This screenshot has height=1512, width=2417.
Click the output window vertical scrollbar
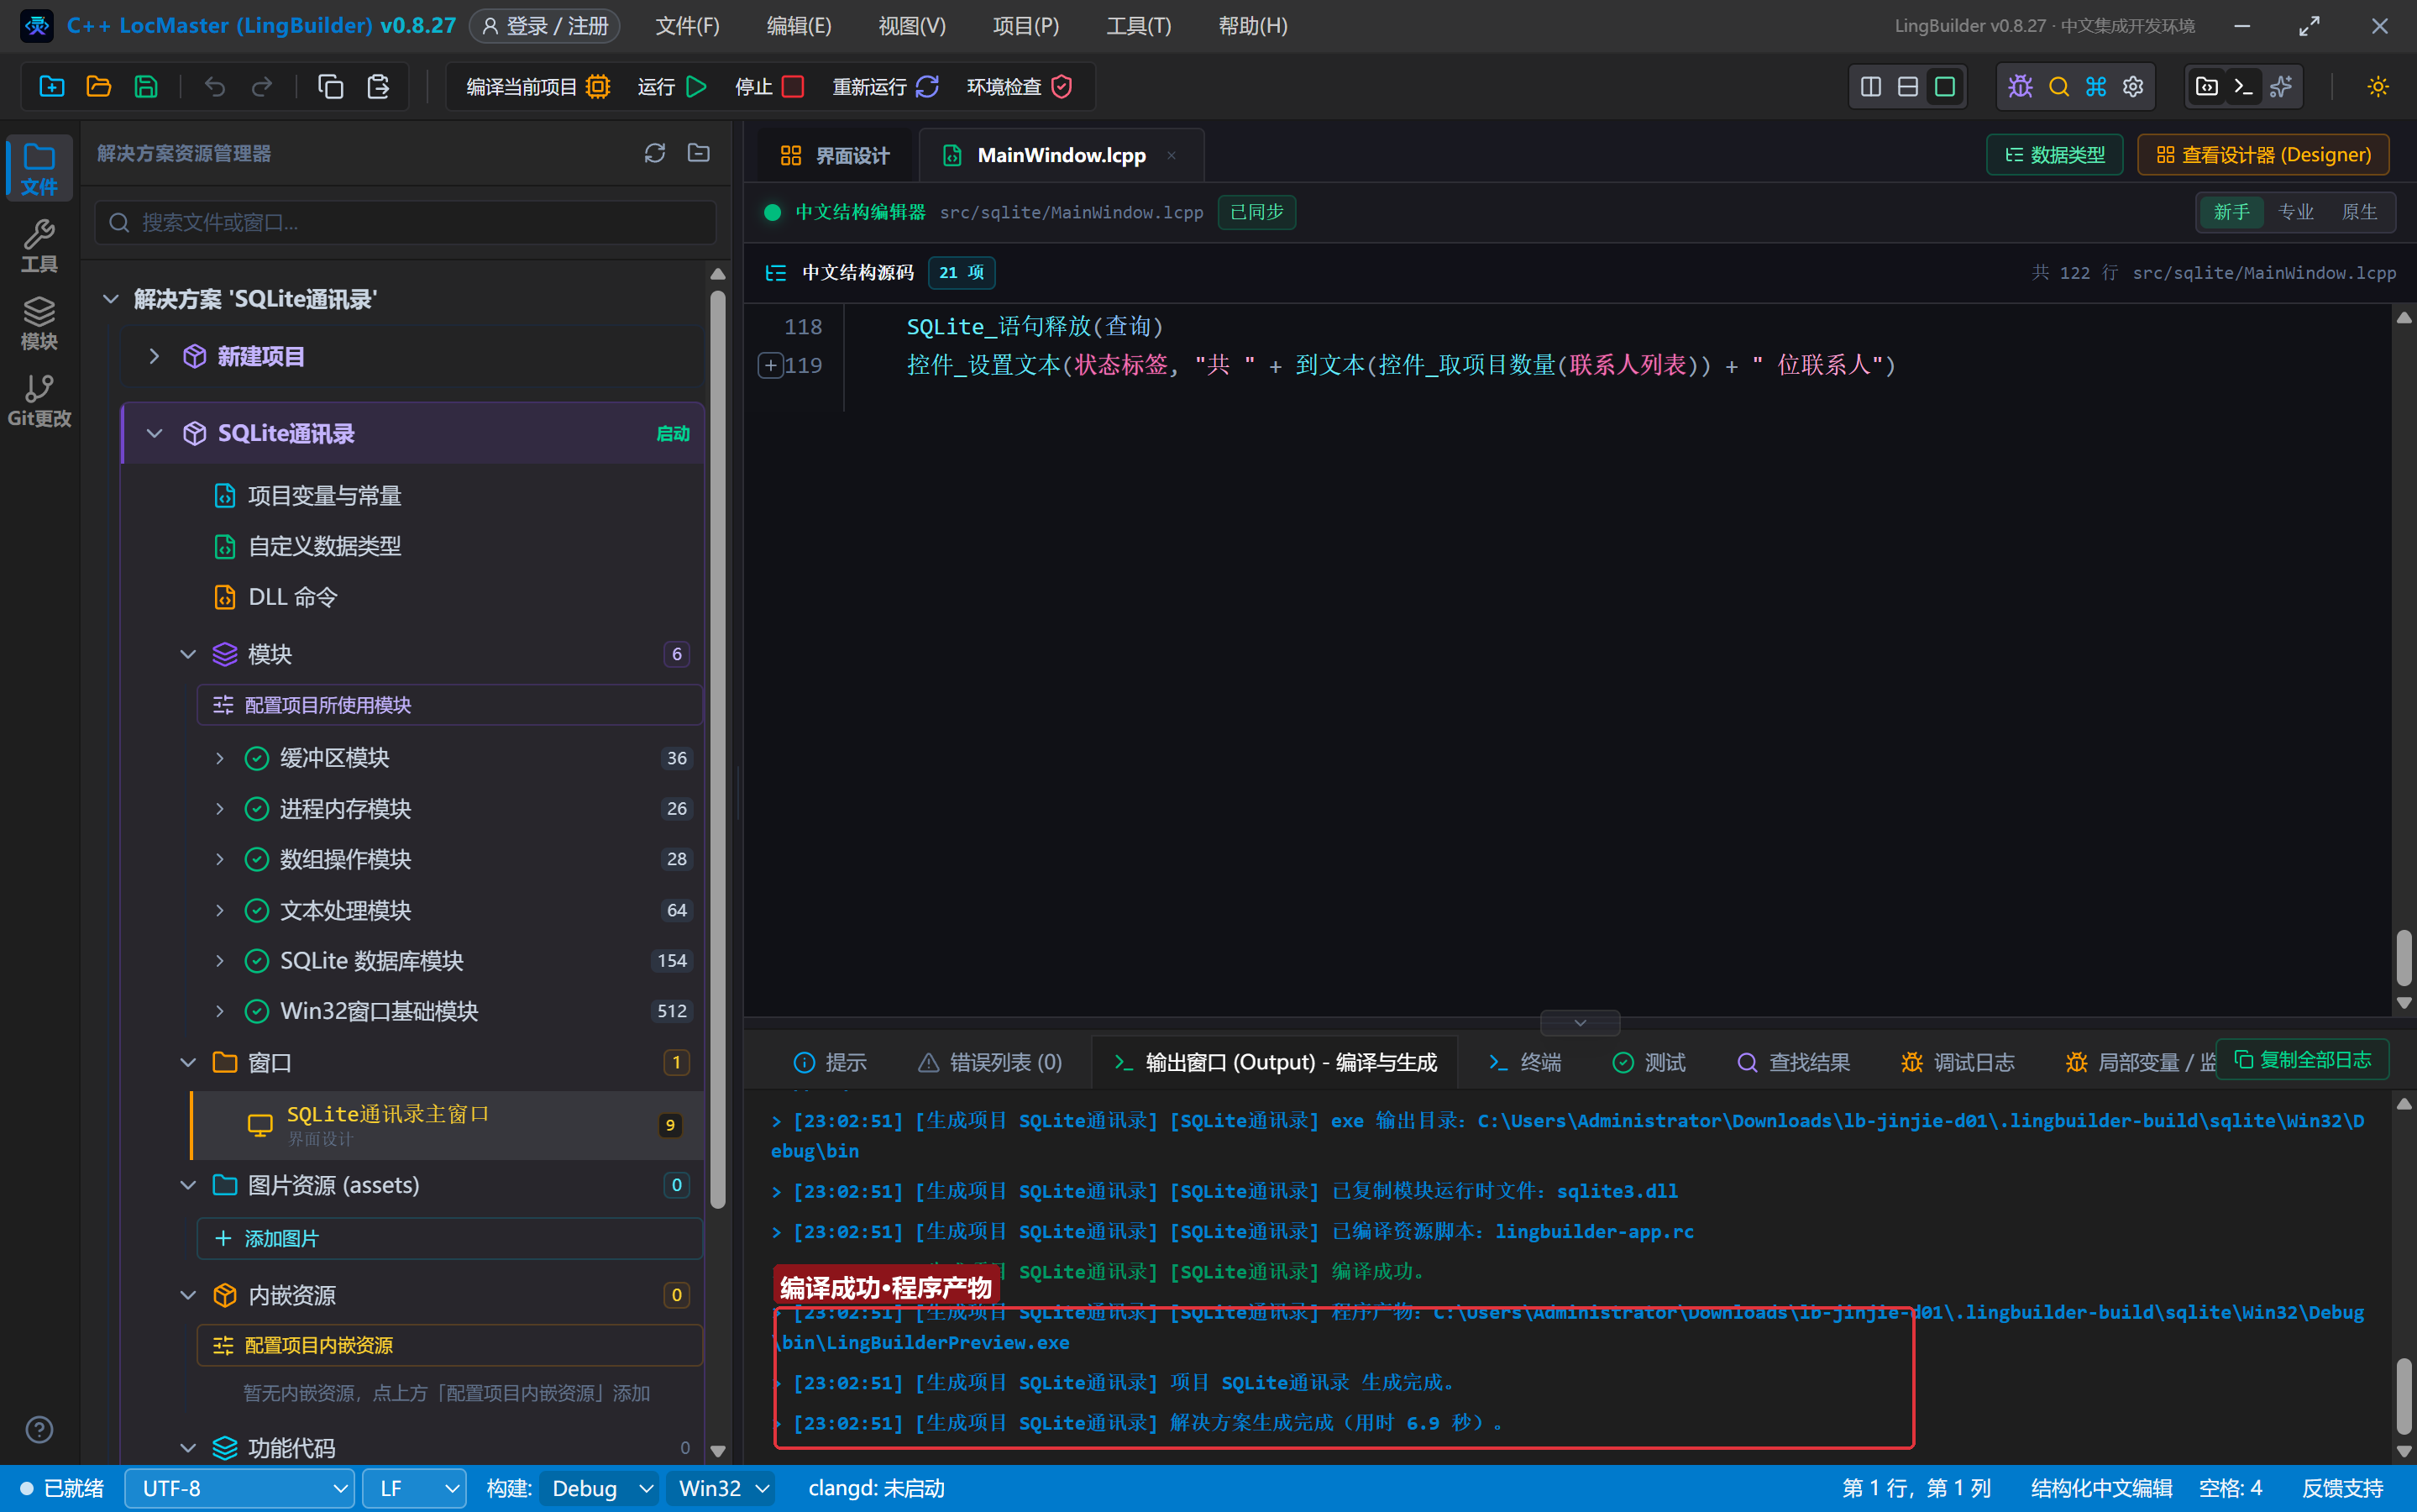pyautogui.click(x=2403, y=1397)
